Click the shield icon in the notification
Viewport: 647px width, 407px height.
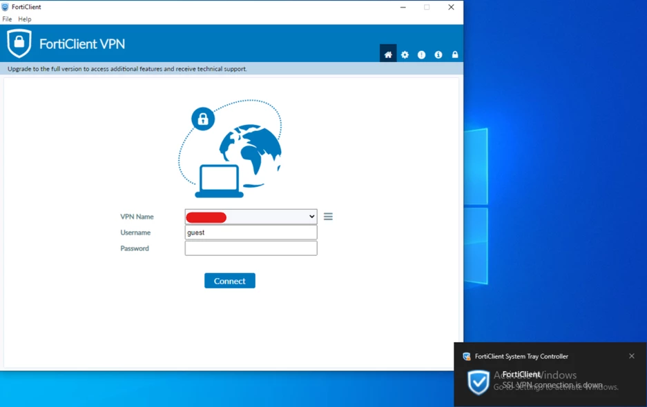(x=479, y=382)
